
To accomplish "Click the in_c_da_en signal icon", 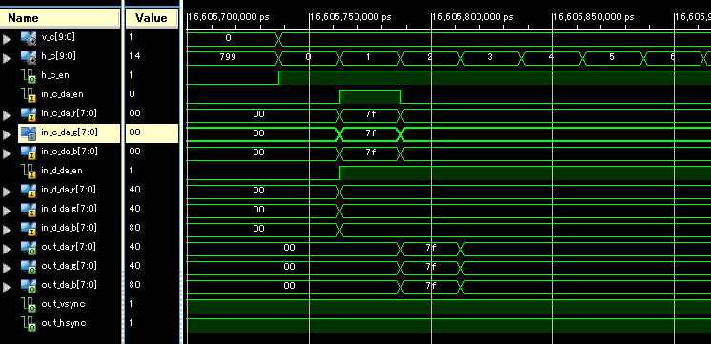I will tap(29, 94).
